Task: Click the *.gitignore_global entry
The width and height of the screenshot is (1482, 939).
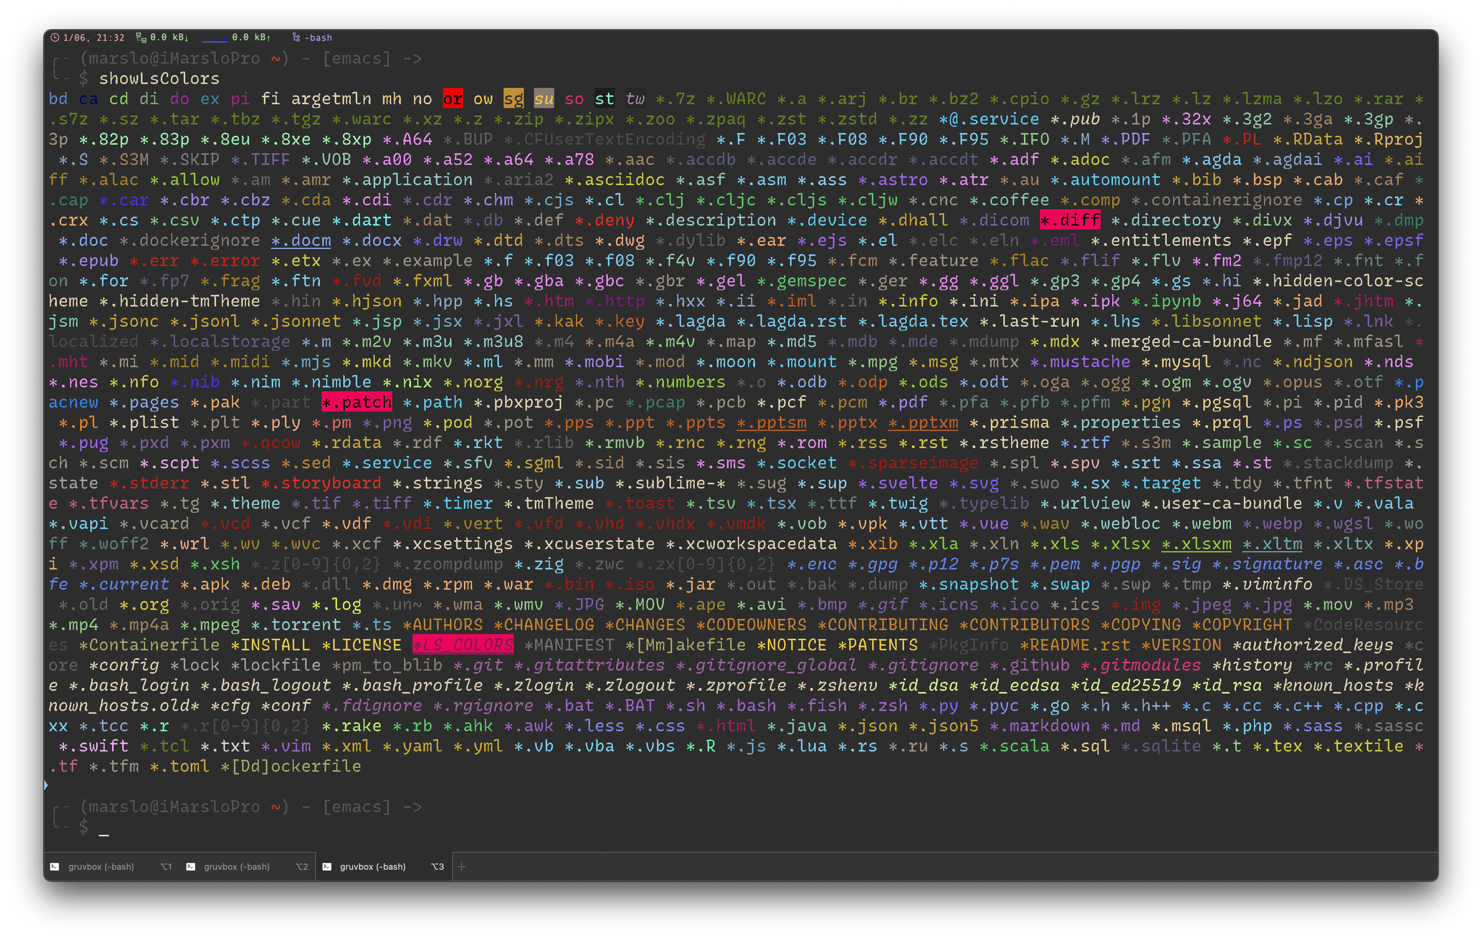Action: pyautogui.click(x=766, y=665)
